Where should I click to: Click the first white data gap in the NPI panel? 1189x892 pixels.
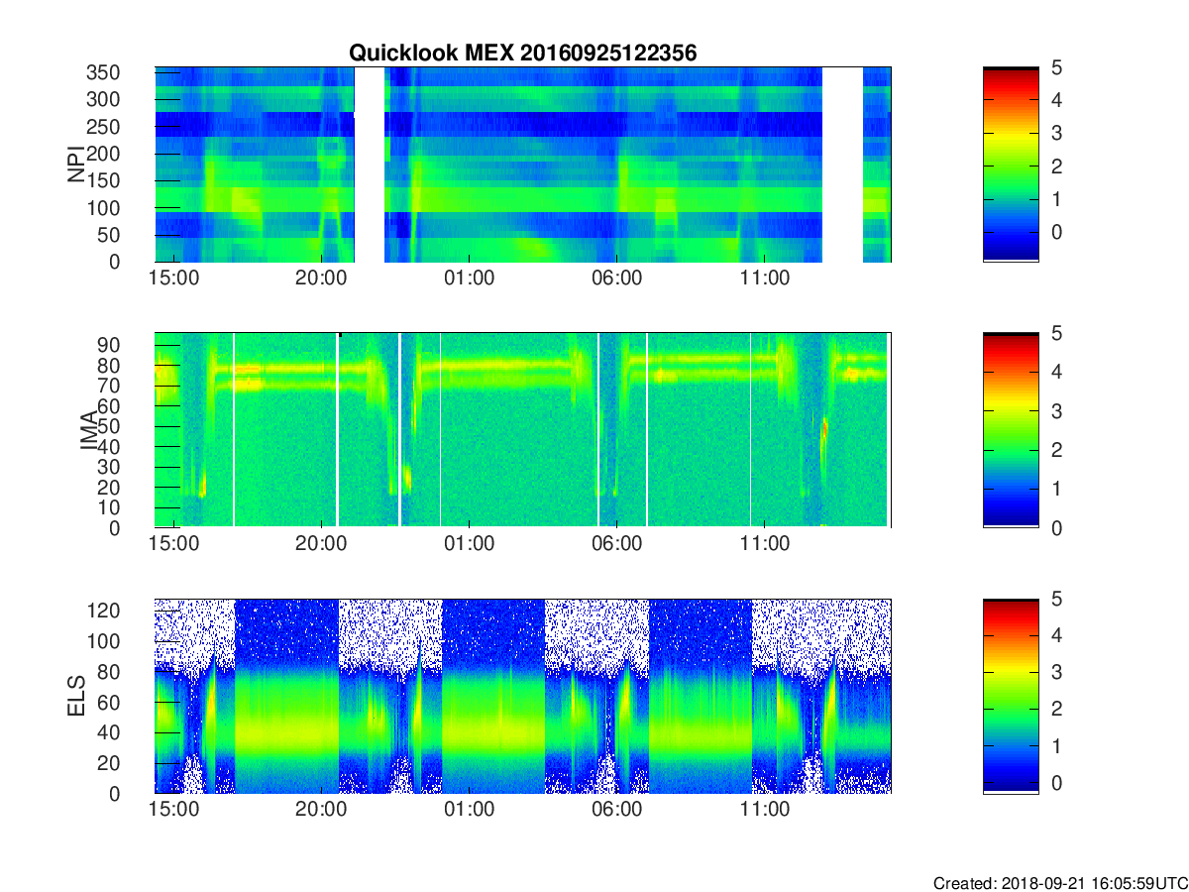370,165
